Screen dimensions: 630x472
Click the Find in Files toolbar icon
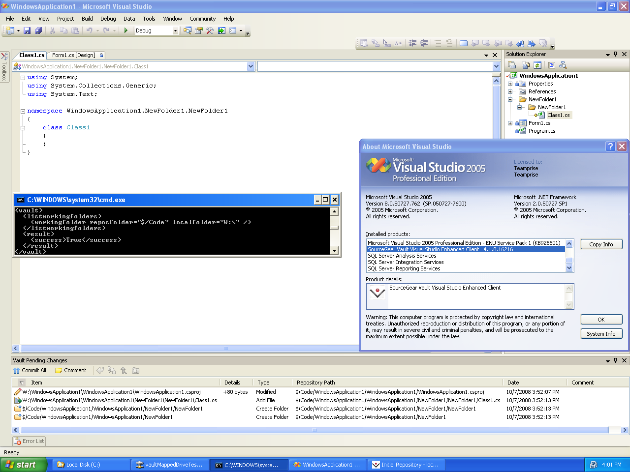(x=187, y=30)
